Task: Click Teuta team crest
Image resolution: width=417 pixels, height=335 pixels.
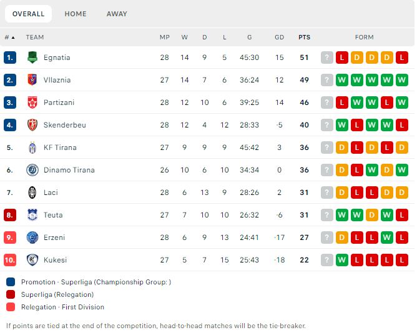Action: 32,215
